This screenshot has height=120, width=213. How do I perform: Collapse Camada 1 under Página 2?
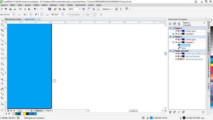click(x=173, y=42)
